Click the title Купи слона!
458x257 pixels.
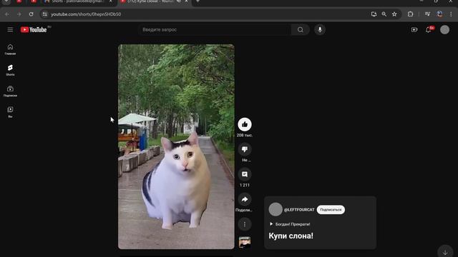point(291,236)
